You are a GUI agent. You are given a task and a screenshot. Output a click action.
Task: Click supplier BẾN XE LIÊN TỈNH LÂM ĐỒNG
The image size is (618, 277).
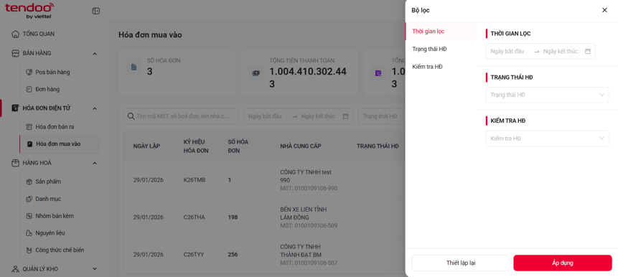[304, 213]
